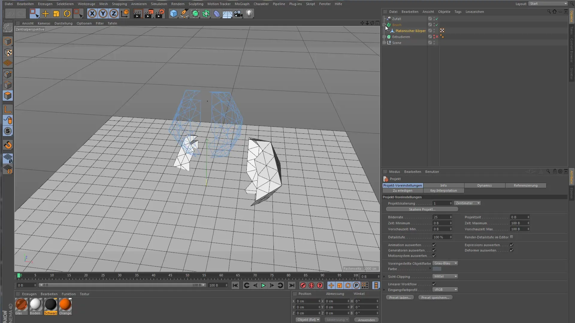Expand the Szene object tree node
This screenshot has width=575, height=323.
384,43
